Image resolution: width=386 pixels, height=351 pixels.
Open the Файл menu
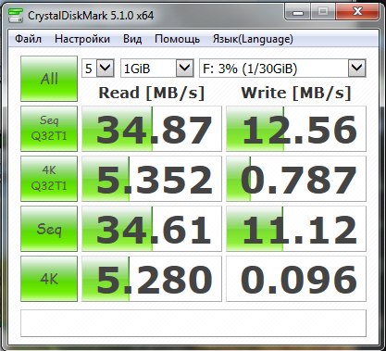[x=28, y=39]
